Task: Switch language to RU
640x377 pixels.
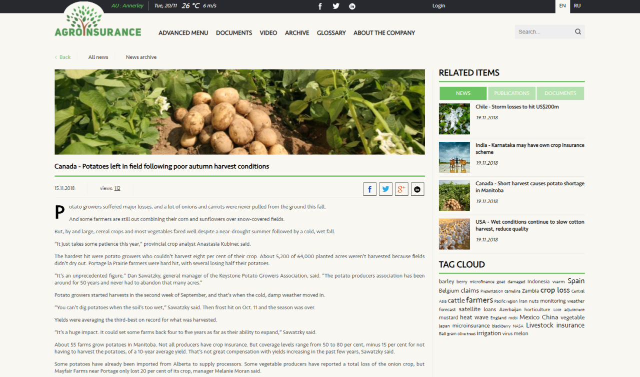Action: point(577,6)
